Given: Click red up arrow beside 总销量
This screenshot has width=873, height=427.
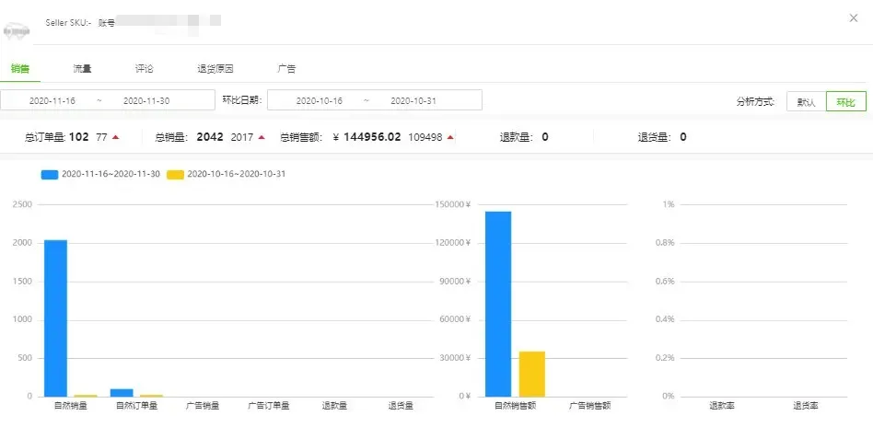Looking at the screenshot, I should (x=262, y=138).
